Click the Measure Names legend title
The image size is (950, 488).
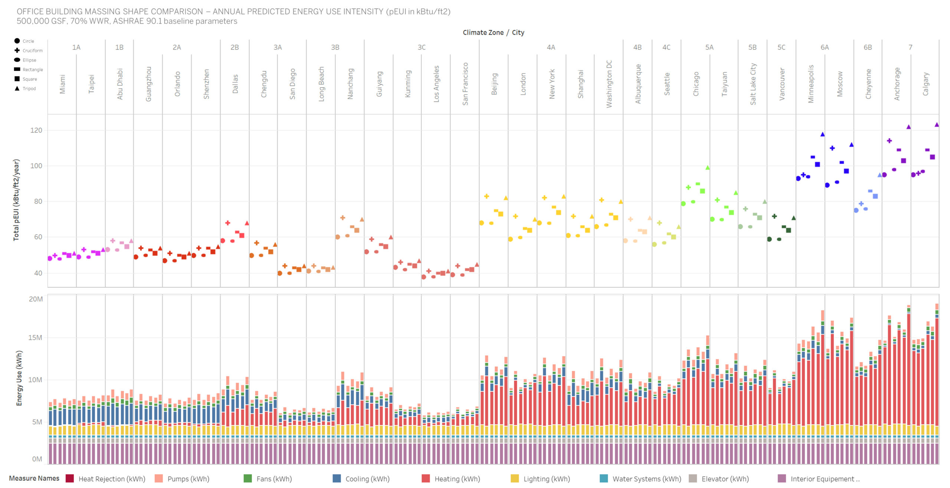pyautogui.click(x=34, y=478)
